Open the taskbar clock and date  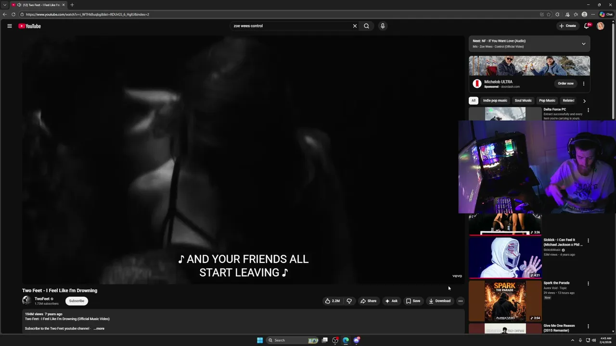(605, 340)
